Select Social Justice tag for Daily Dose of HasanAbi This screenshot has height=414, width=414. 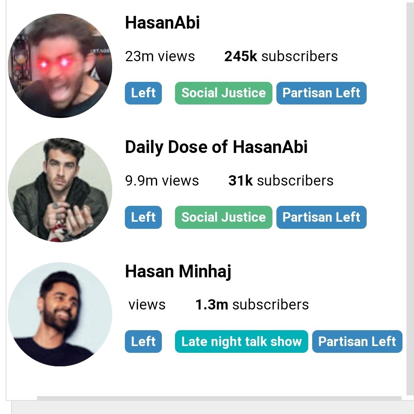pyautogui.click(x=223, y=217)
